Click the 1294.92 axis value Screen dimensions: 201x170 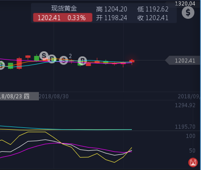[x=185, y=105]
